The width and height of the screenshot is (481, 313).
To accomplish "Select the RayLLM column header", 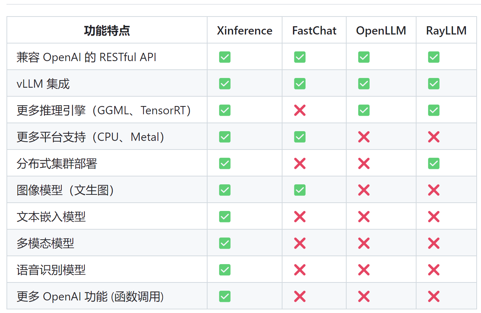I will click(x=446, y=31).
